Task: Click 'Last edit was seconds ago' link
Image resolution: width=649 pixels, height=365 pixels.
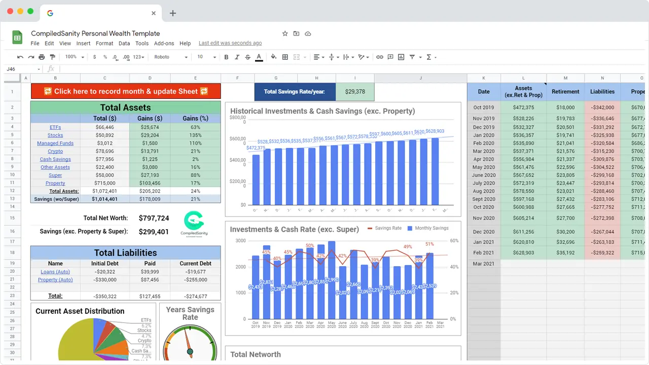Action: [x=230, y=44]
